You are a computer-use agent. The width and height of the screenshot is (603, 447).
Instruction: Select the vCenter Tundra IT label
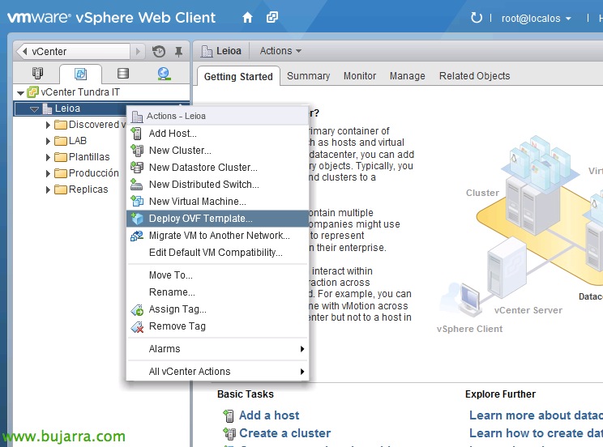tap(80, 92)
